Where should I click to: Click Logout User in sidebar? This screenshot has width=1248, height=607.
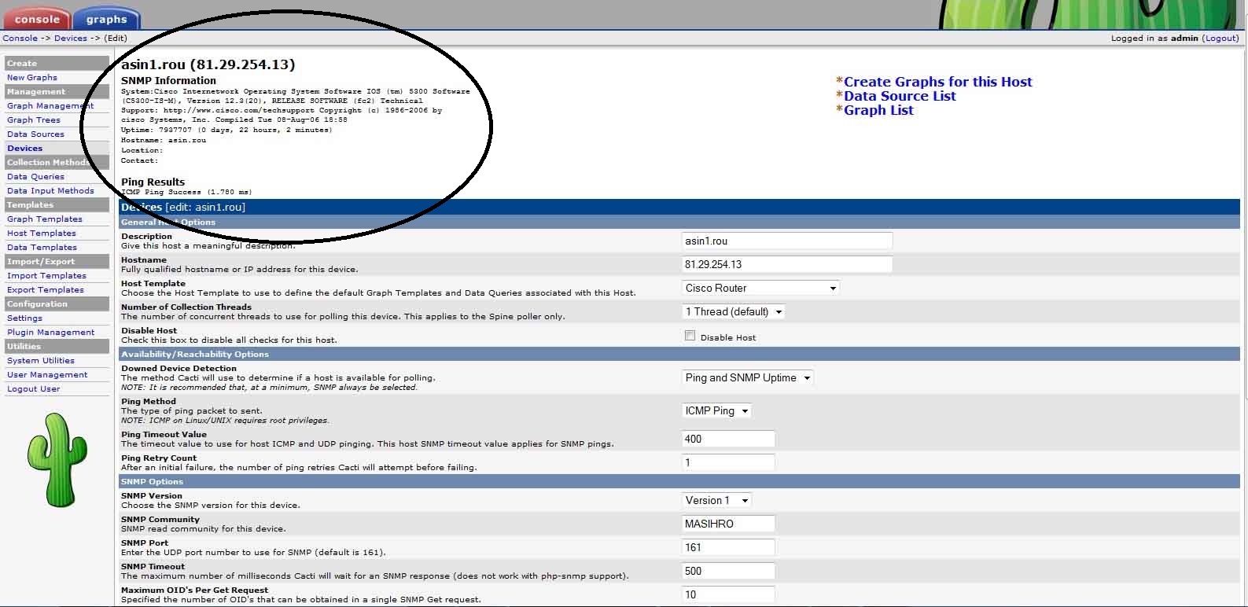coord(33,389)
